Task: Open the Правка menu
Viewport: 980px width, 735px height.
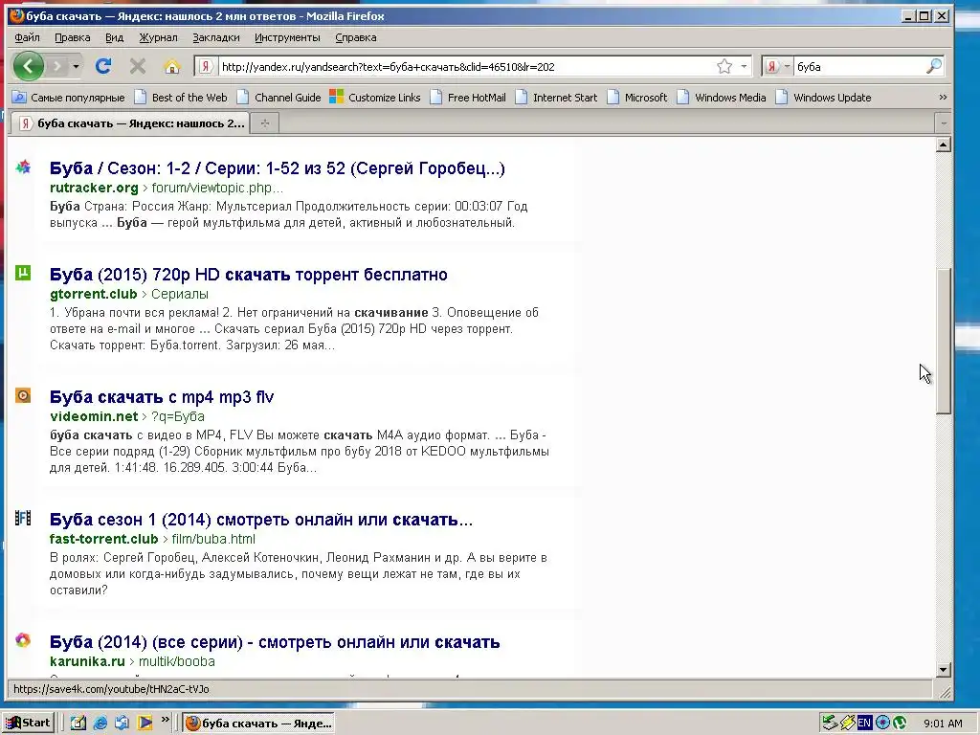Action: coord(73,37)
